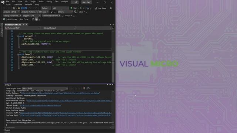Open Show output from Micro Build dropdown
Viewport: 237px width, 133px height.
coord(45,88)
